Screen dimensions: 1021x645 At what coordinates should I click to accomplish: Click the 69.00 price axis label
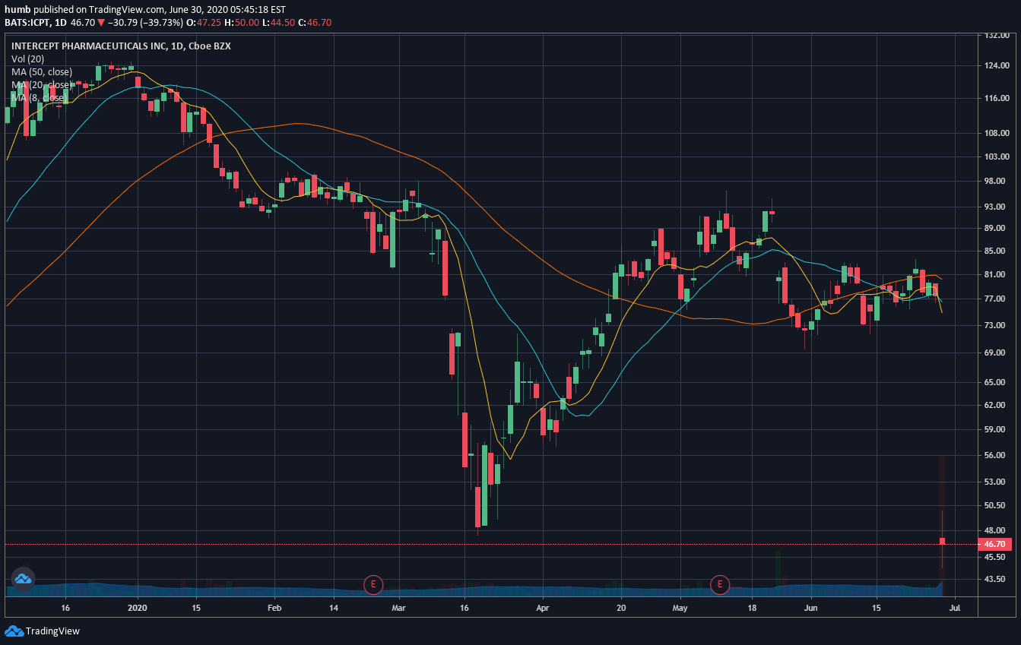pos(995,353)
